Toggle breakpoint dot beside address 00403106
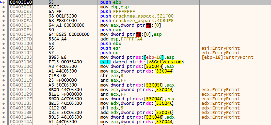This screenshot has width=271, height=125. click(x=3, y=62)
